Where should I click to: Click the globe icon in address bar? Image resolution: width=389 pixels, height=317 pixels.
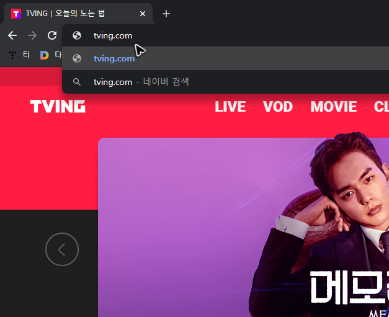click(x=77, y=35)
